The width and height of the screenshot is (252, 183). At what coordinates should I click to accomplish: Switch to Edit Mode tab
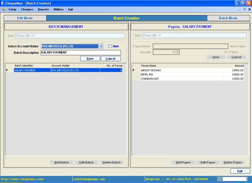(x=25, y=18)
